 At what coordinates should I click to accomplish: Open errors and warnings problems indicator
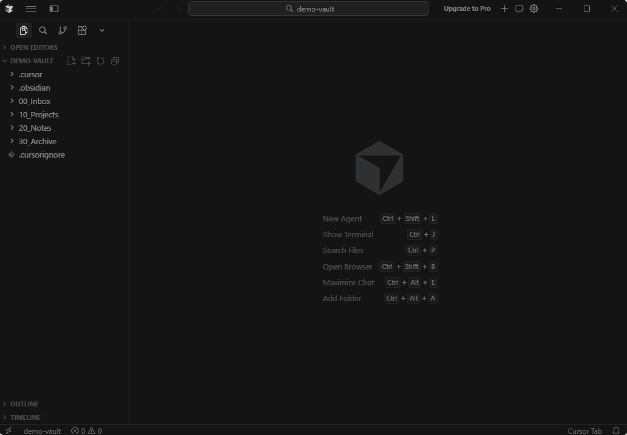coord(86,431)
